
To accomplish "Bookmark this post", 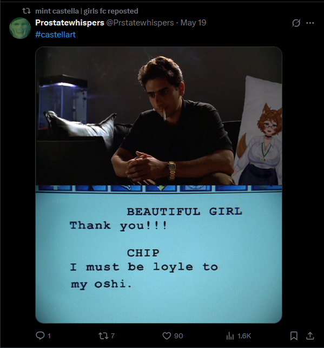I will pos(294,336).
